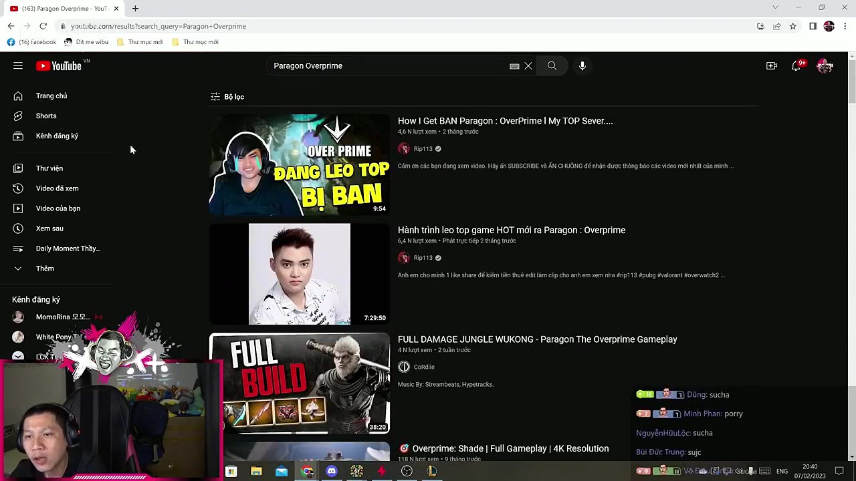Viewport: 856px width, 481px height.
Task: Bookmark this page with star icon
Action: tap(792, 26)
